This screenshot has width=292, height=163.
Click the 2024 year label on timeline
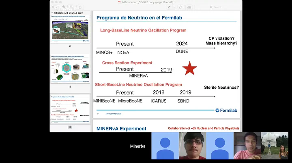182,44
